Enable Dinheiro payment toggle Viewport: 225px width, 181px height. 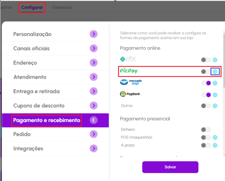pyautogui.click(x=206, y=130)
